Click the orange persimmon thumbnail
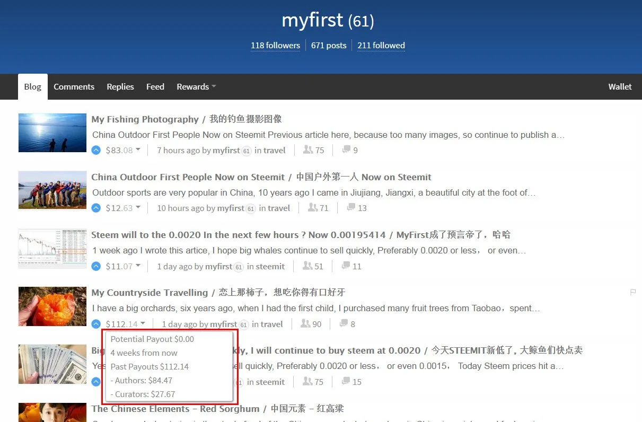 pyautogui.click(x=52, y=306)
